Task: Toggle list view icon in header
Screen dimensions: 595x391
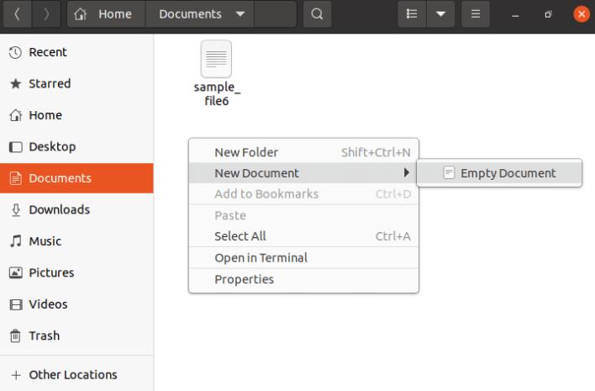Action: [412, 14]
